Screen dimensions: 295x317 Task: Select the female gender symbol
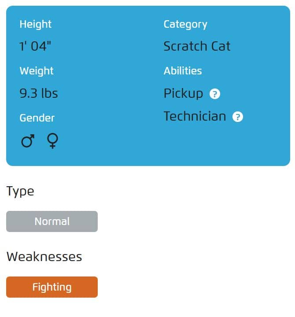[x=52, y=141]
